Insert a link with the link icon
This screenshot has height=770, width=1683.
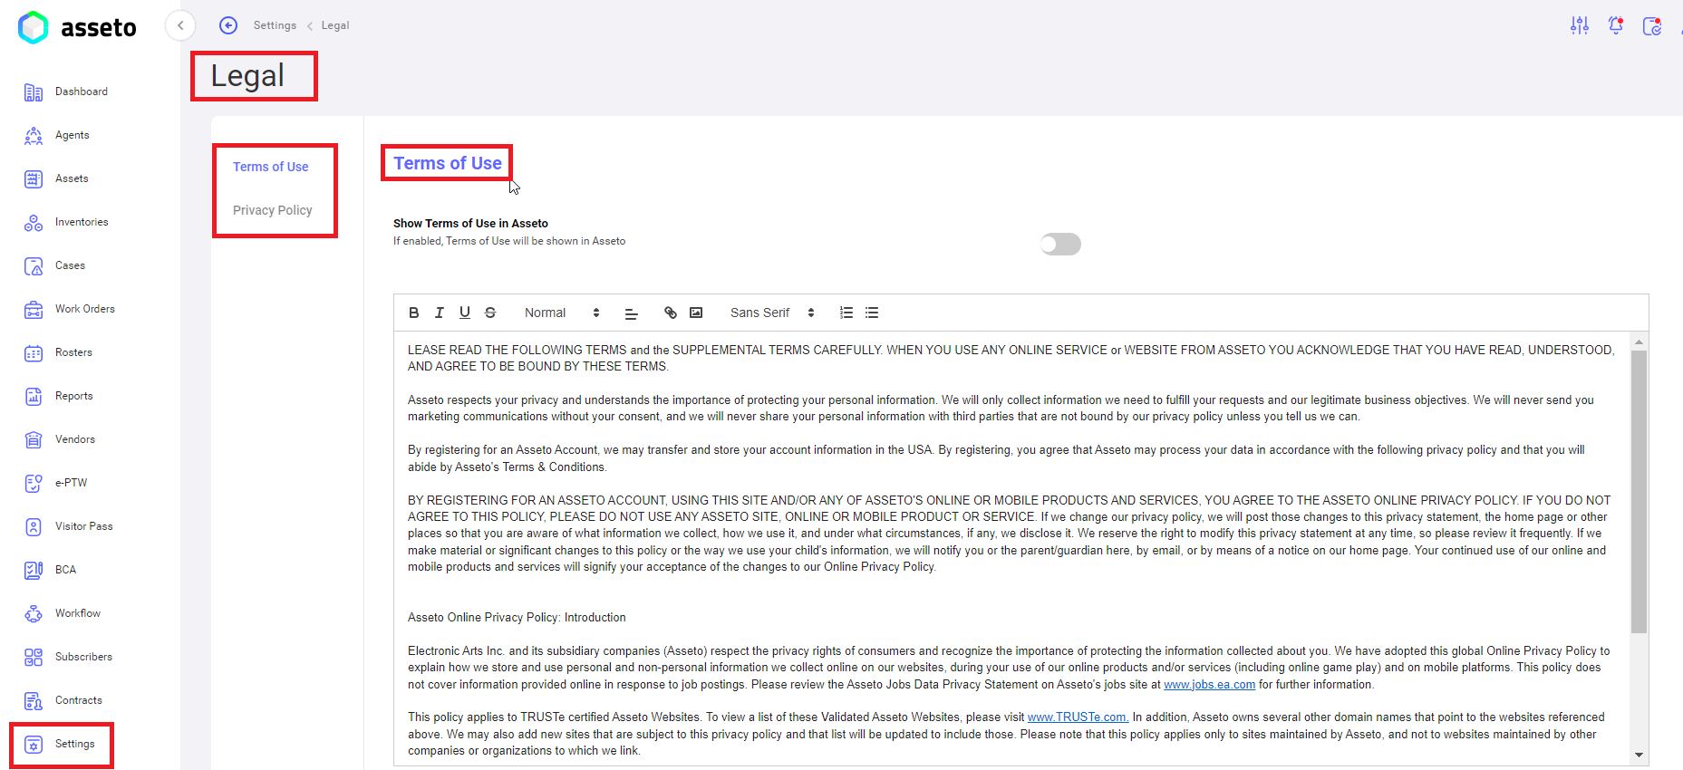(671, 313)
